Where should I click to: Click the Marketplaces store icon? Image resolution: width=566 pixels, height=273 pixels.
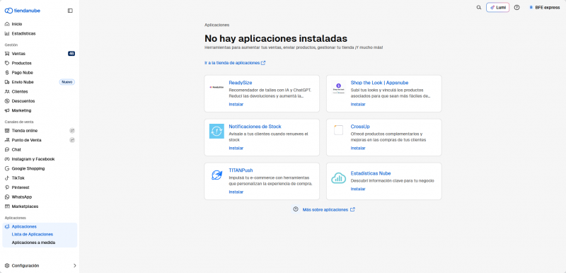pyautogui.click(x=7, y=207)
